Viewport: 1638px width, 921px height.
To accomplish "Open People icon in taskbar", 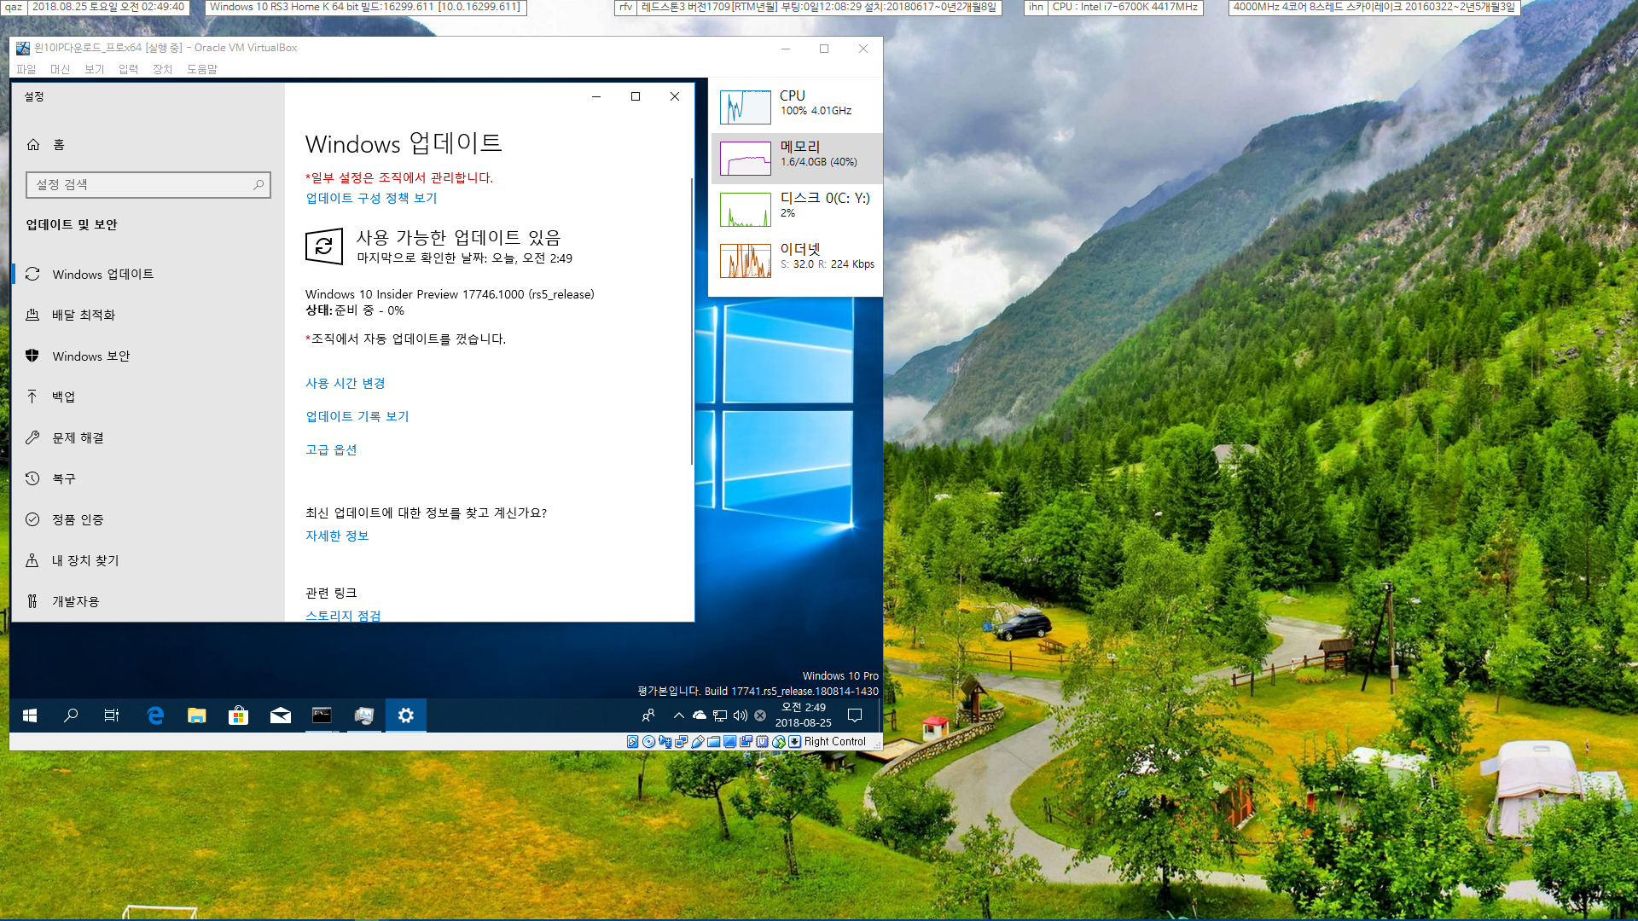I will (648, 715).
